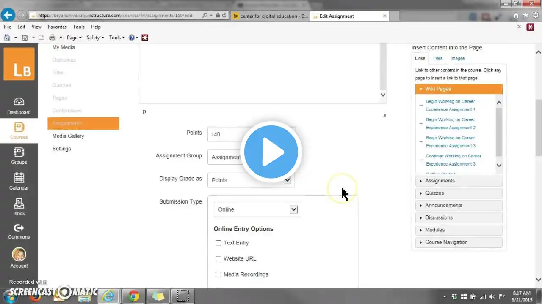542x304 pixels.
Task: Open IE settings gear icon
Action: tap(535, 15)
